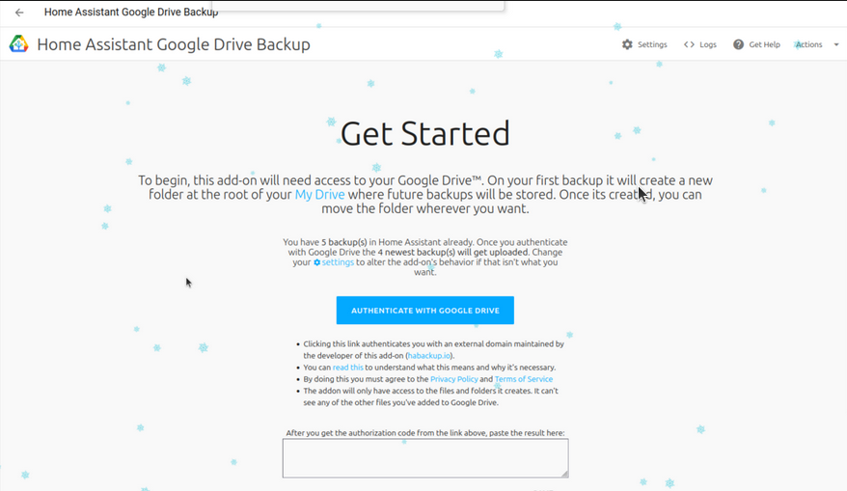847x491 pixels.
Task: Visit the habackup.io link
Action: 429,355
